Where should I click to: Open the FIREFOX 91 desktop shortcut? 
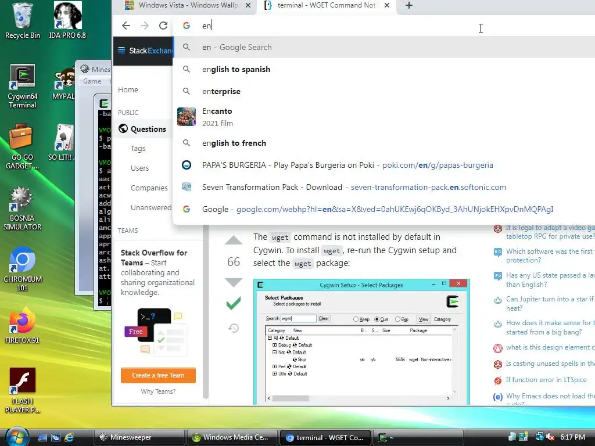click(x=23, y=325)
